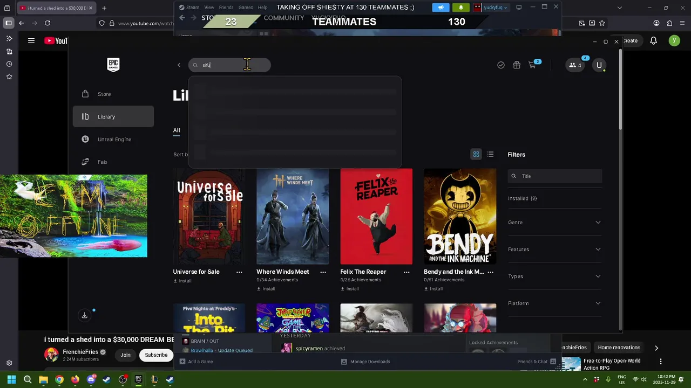This screenshot has width=691, height=388.
Task: Click the Epic Games logo
Action: pyautogui.click(x=113, y=65)
